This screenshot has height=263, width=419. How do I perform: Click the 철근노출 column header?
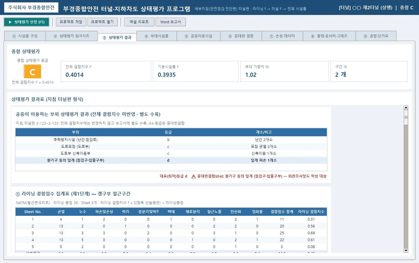[214, 212]
